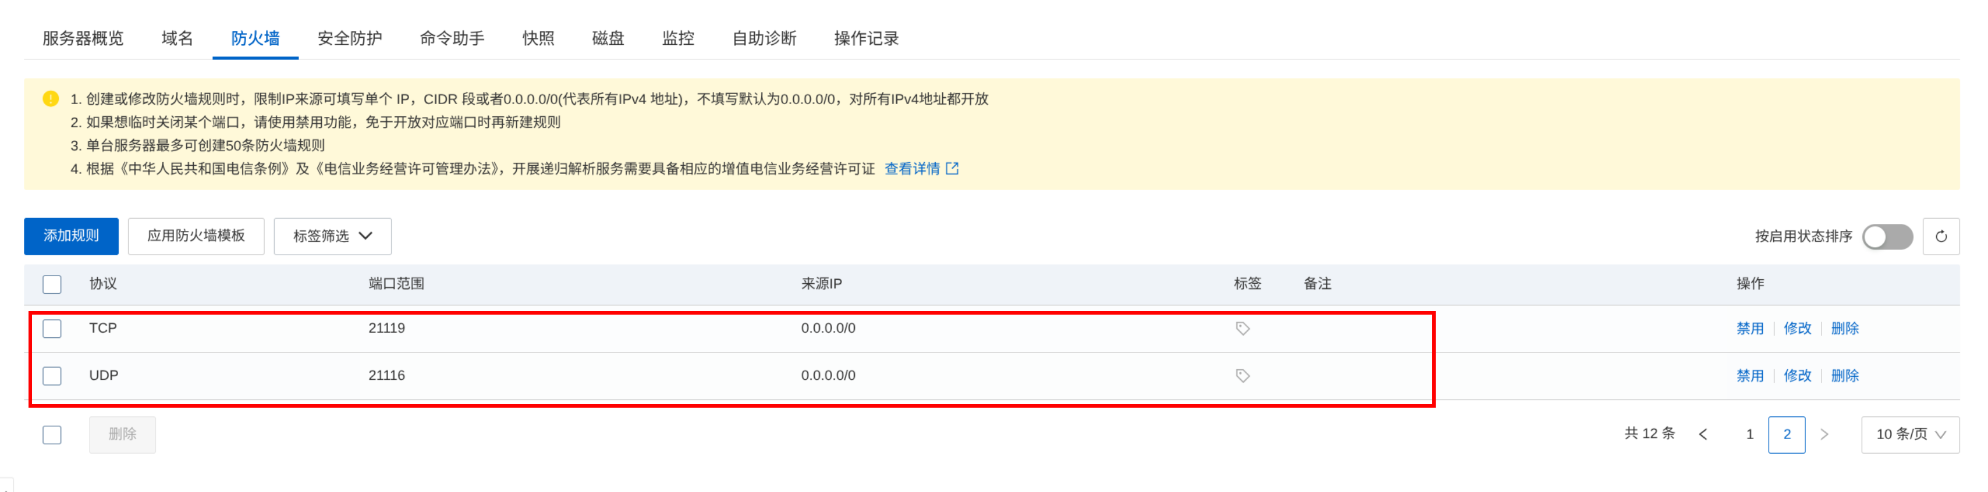This screenshot has height=492, width=1988.
Task: Click the yellow warning icon in the notice
Action: 51,99
